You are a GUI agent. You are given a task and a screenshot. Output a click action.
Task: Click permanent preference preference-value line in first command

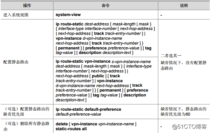coord(103,48)
